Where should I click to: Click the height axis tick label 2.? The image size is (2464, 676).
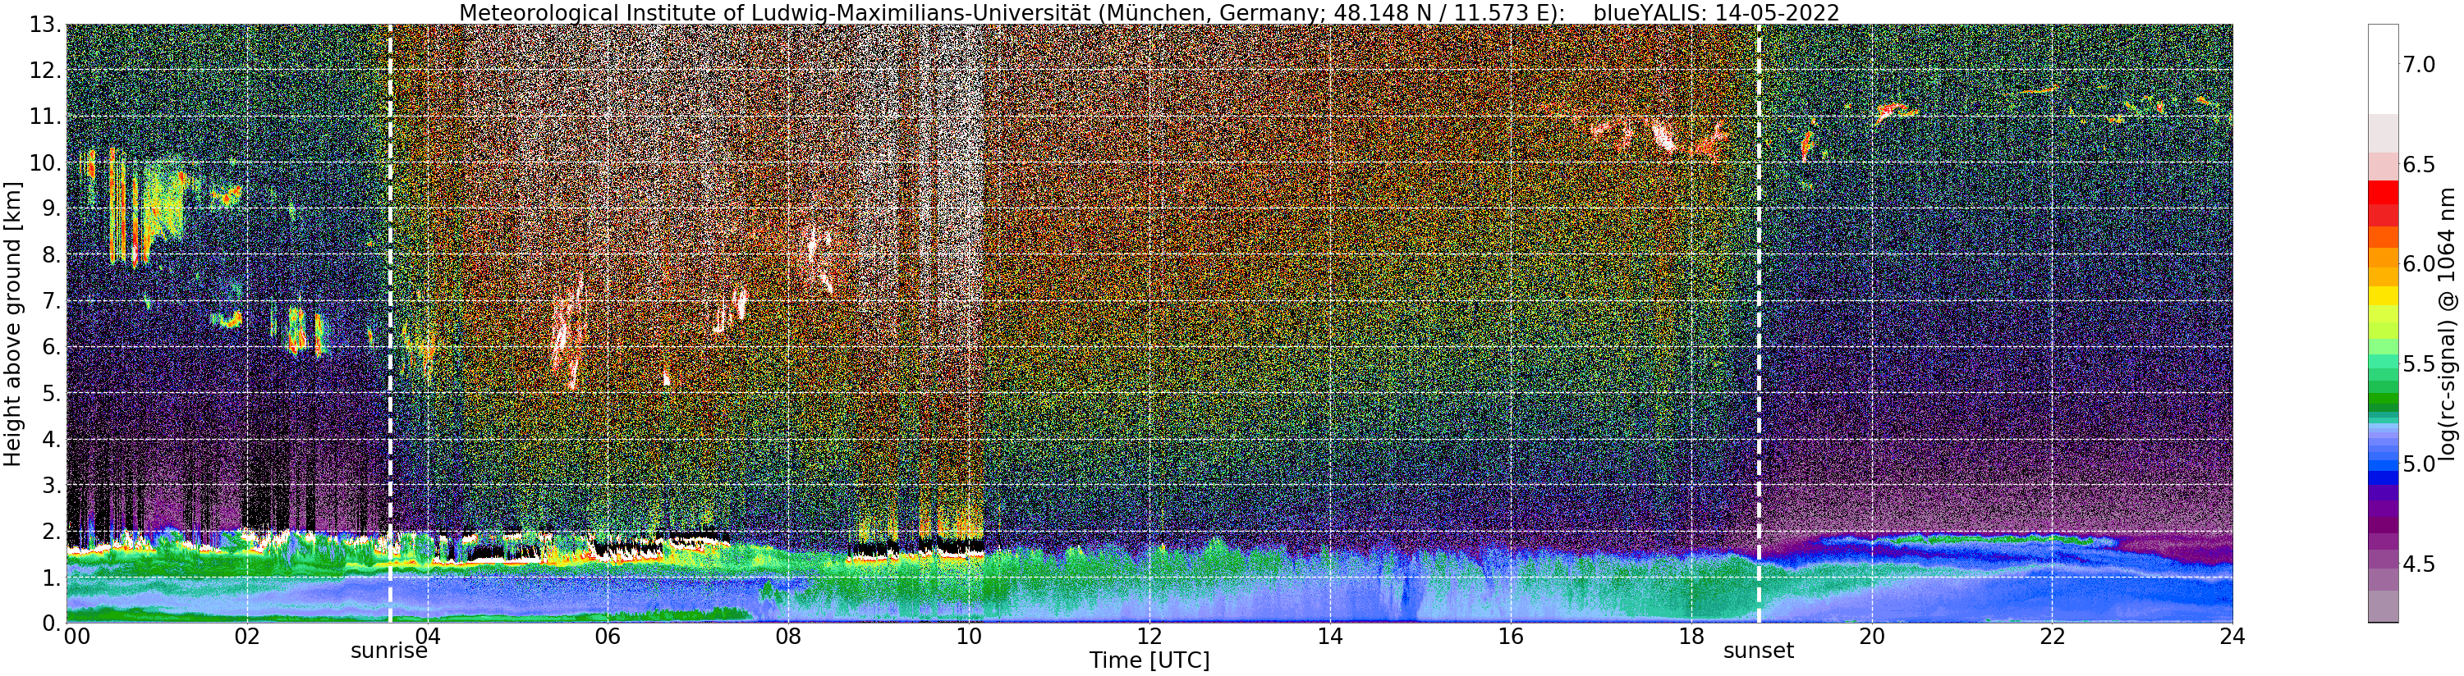pyautogui.click(x=52, y=531)
